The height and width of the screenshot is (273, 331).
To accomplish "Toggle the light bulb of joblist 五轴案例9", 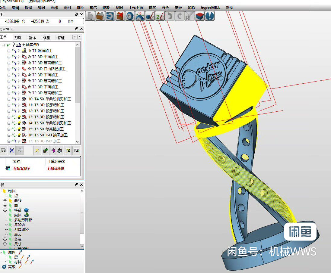I will (13, 45).
